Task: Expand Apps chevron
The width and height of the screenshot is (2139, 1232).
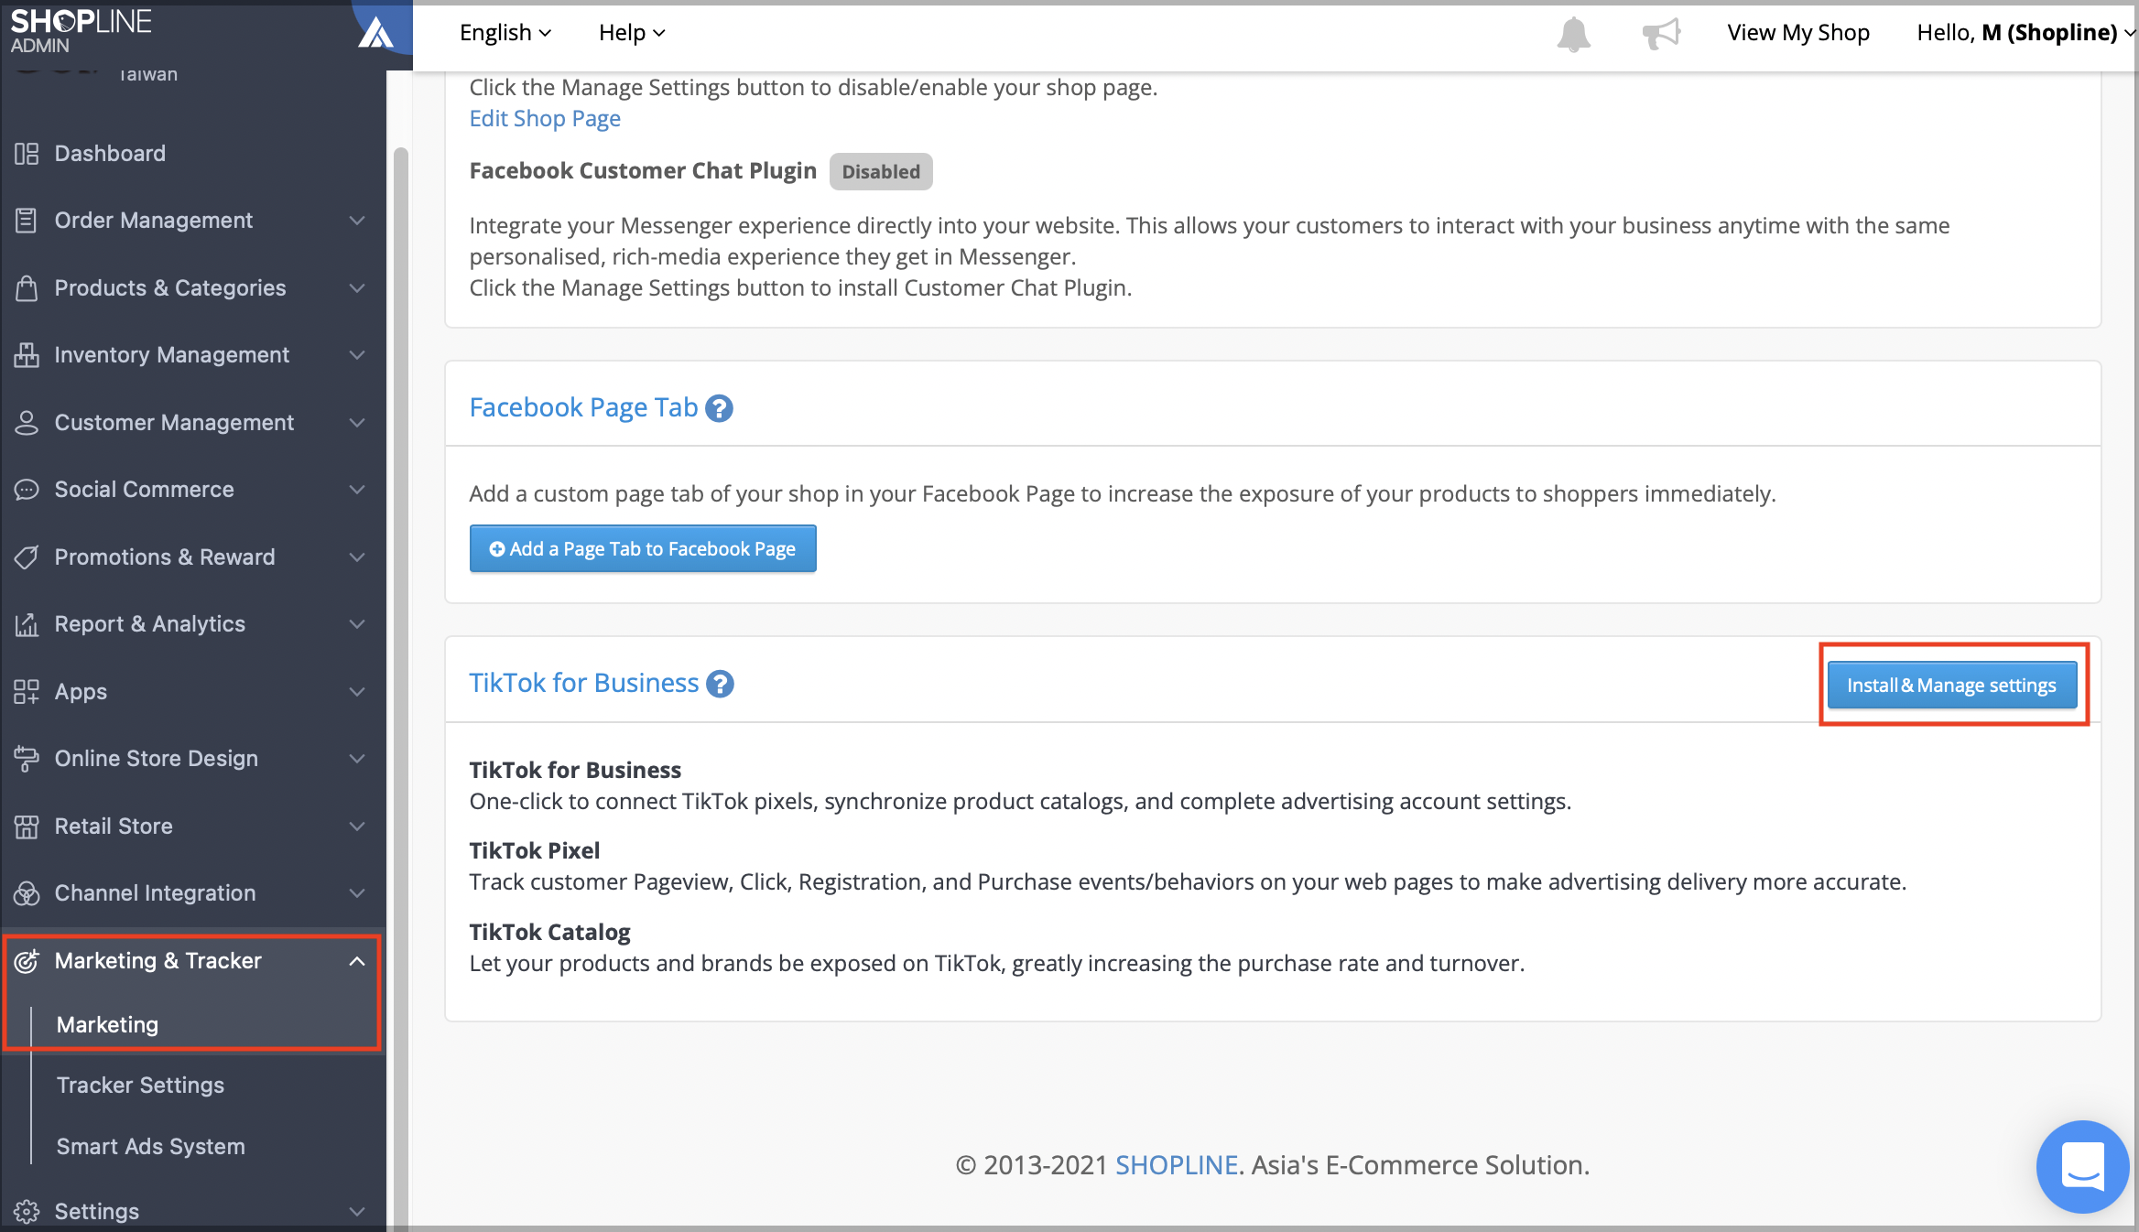Action: click(x=357, y=691)
